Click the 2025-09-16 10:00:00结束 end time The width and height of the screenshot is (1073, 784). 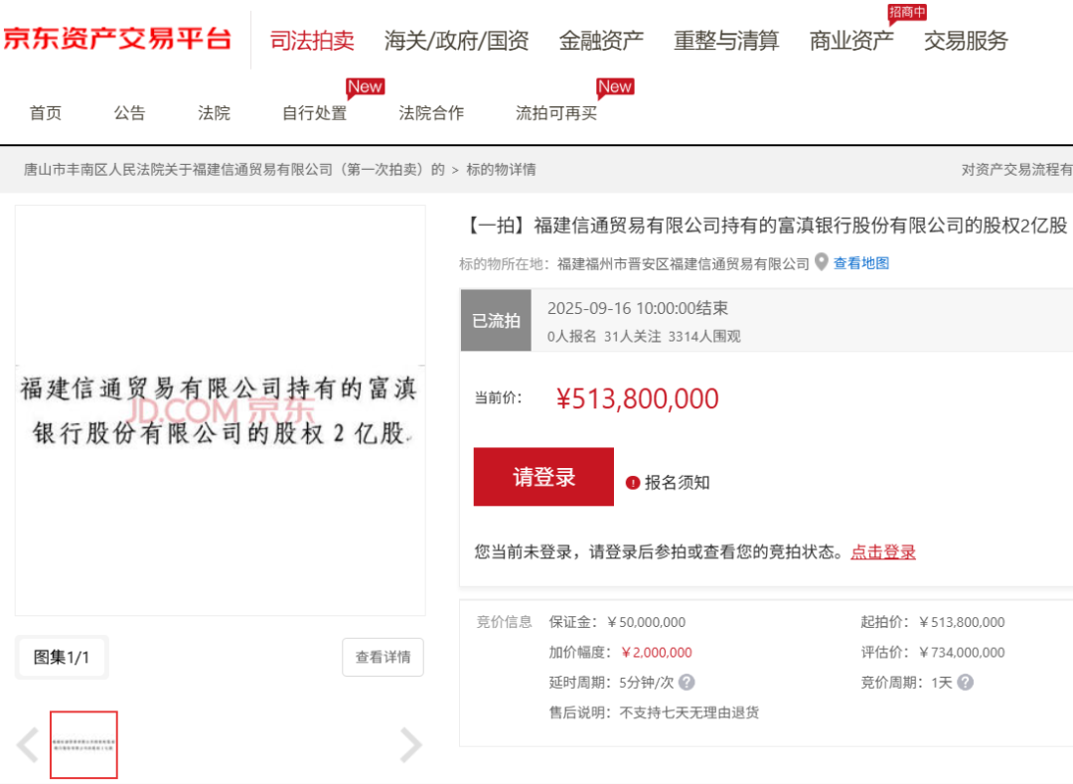coord(638,309)
